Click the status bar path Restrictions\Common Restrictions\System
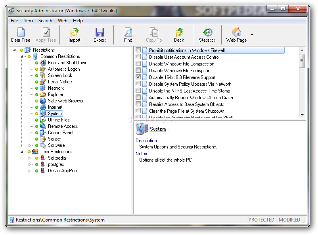The image size is (318, 235). pos(60,220)
